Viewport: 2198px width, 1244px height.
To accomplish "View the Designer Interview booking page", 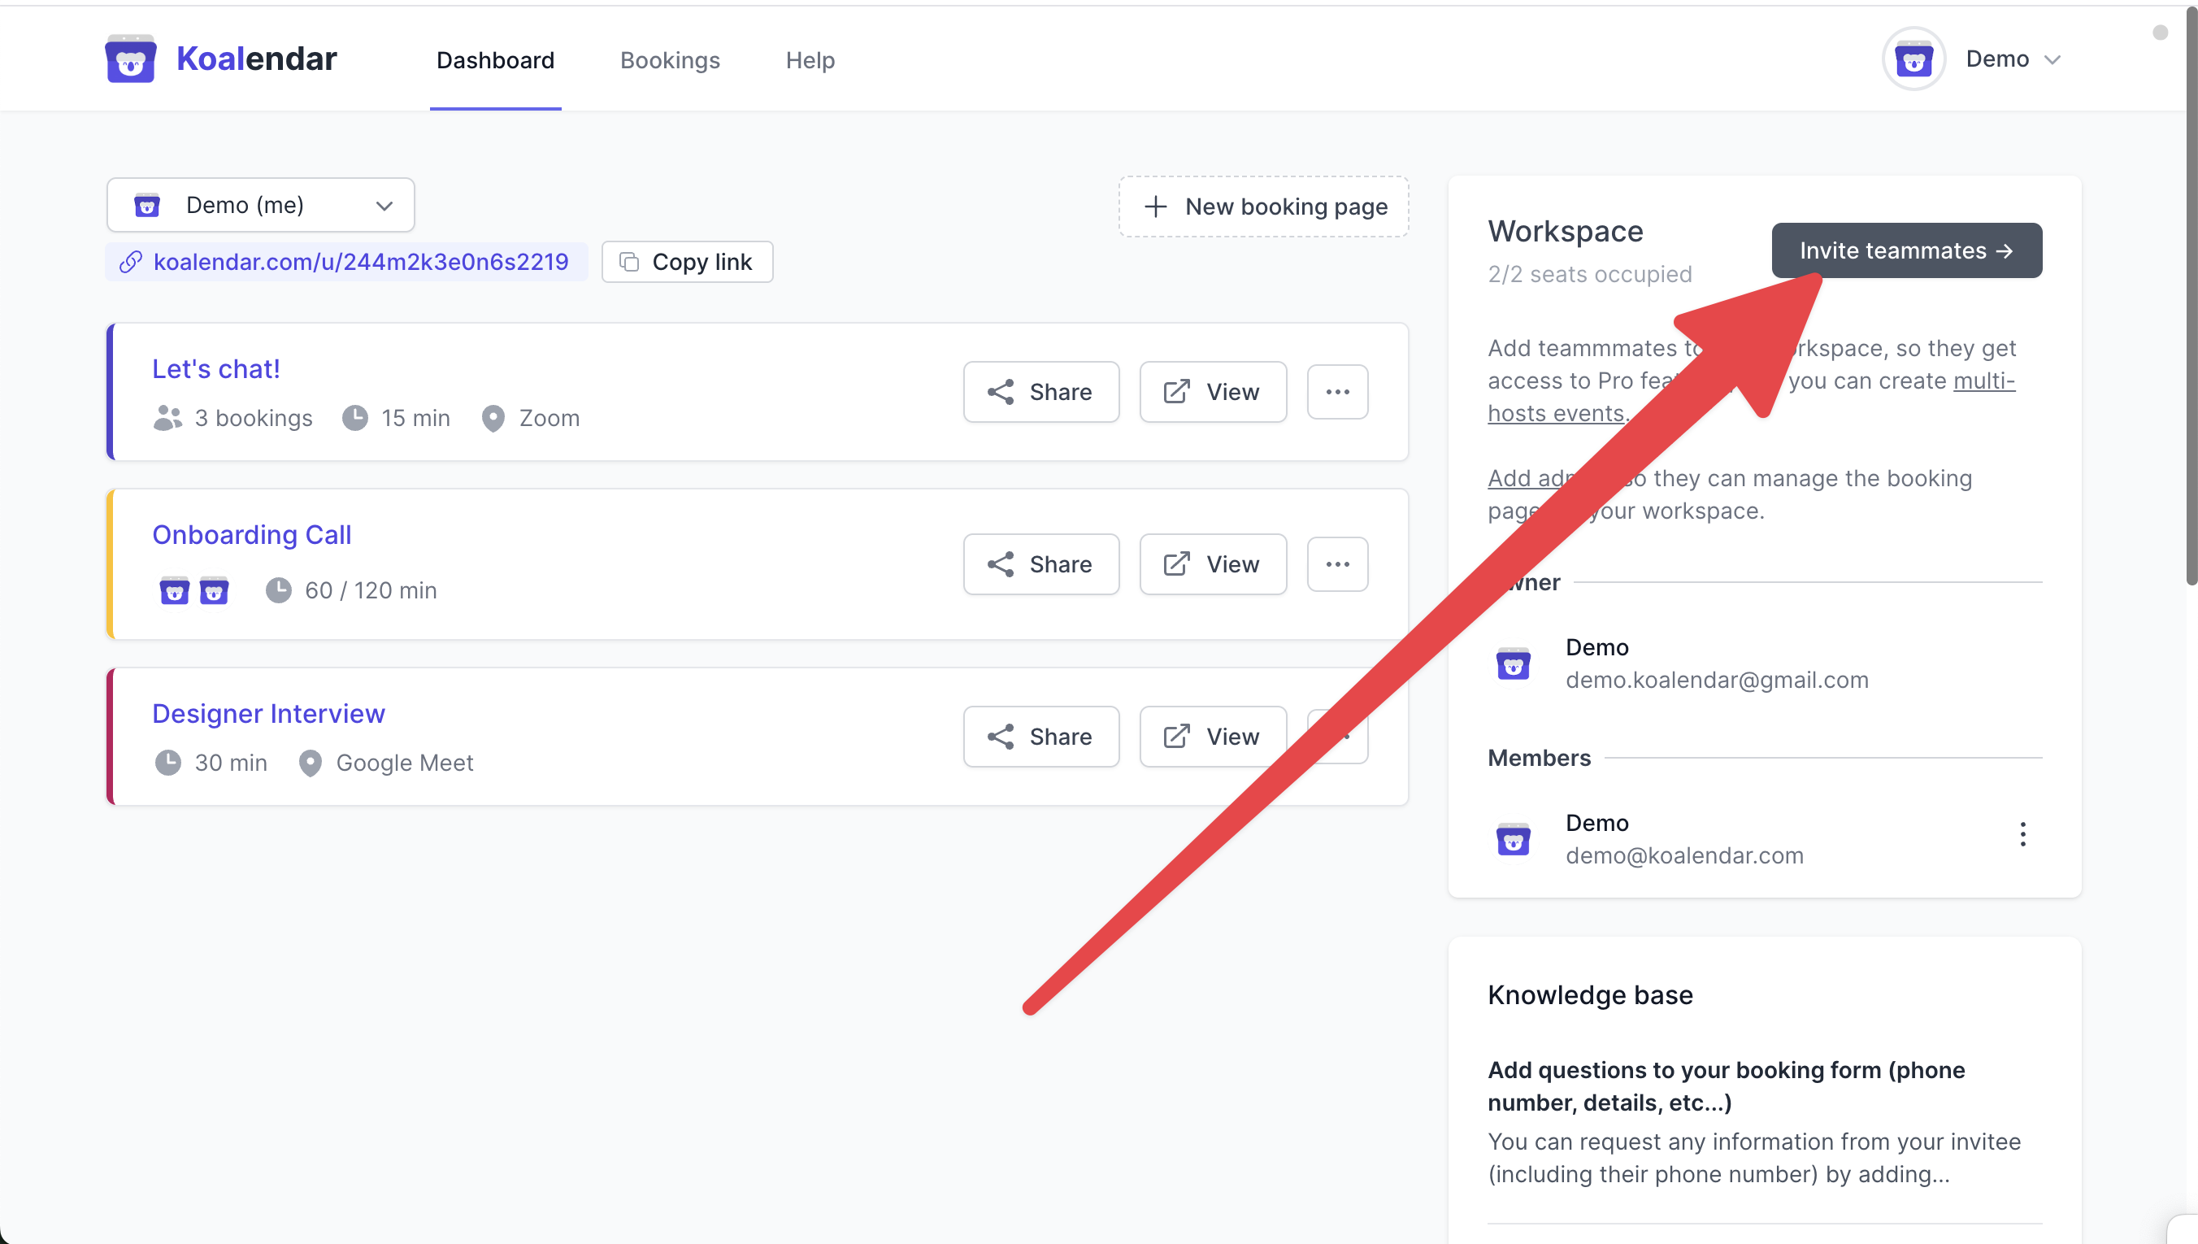I will [1213, 737].
